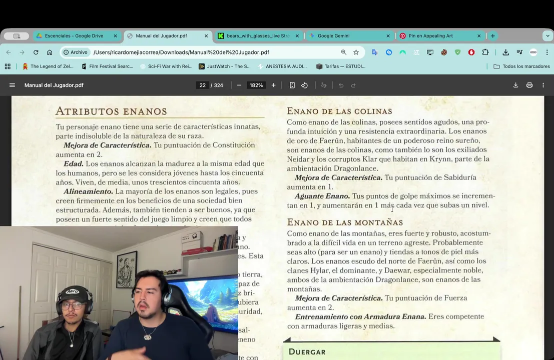Open JustWatch - The S... bookmark

pos(225,66)
